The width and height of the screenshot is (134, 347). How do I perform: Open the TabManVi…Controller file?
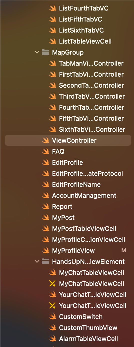(x=91, y=63)
